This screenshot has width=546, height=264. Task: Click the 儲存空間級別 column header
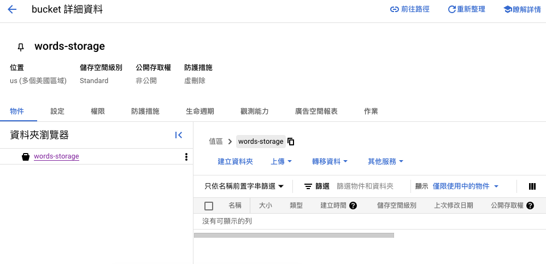(x=397, y=206)
